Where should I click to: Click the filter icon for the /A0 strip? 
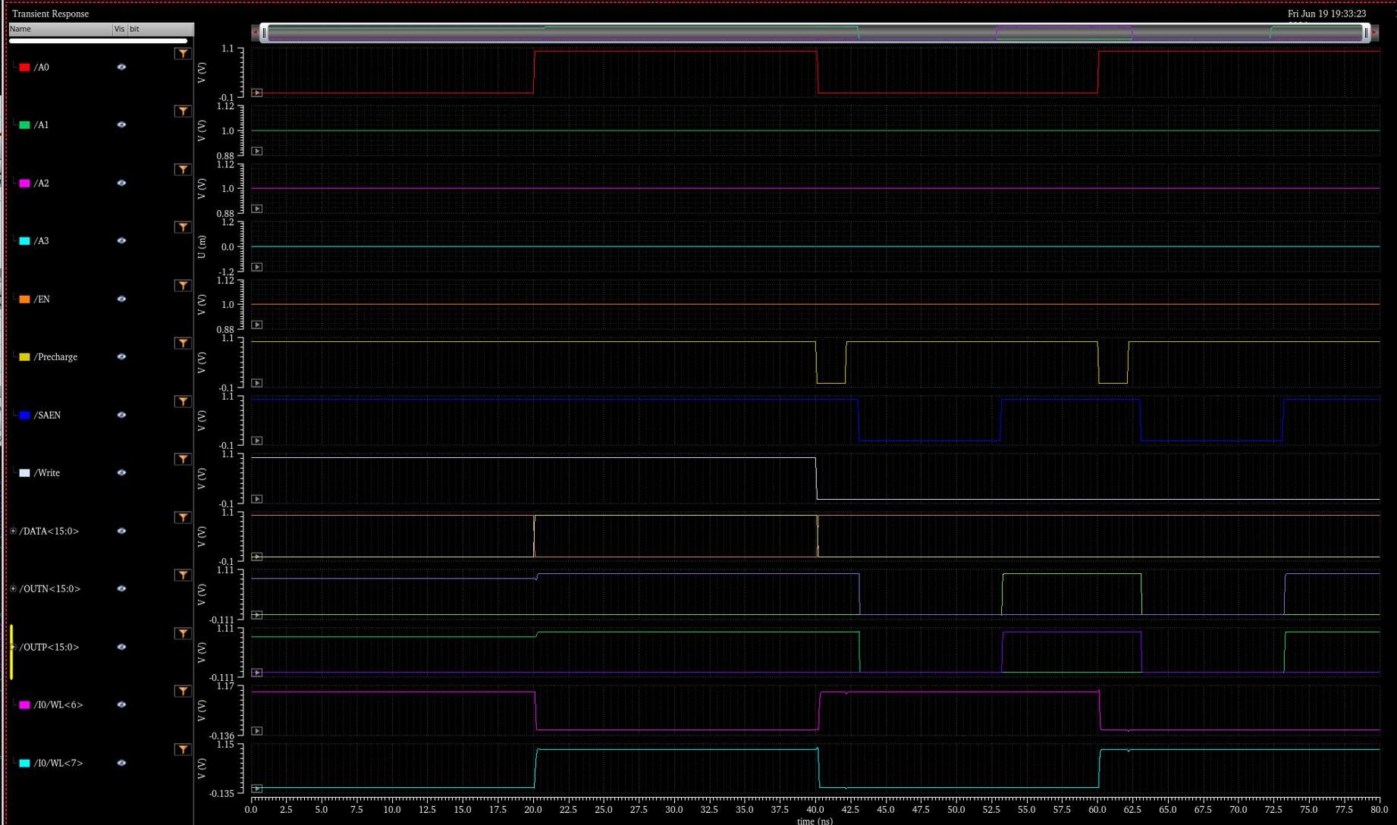click(x=183, y=54)
